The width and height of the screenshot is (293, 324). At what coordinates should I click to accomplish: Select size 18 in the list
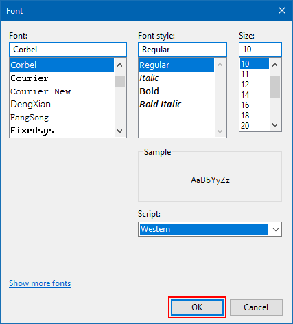(255, 116)
